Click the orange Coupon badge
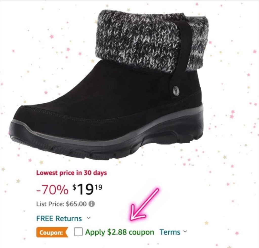Image resolution: width=259 pixels, height=248 pixels. [x=52, y=232]
